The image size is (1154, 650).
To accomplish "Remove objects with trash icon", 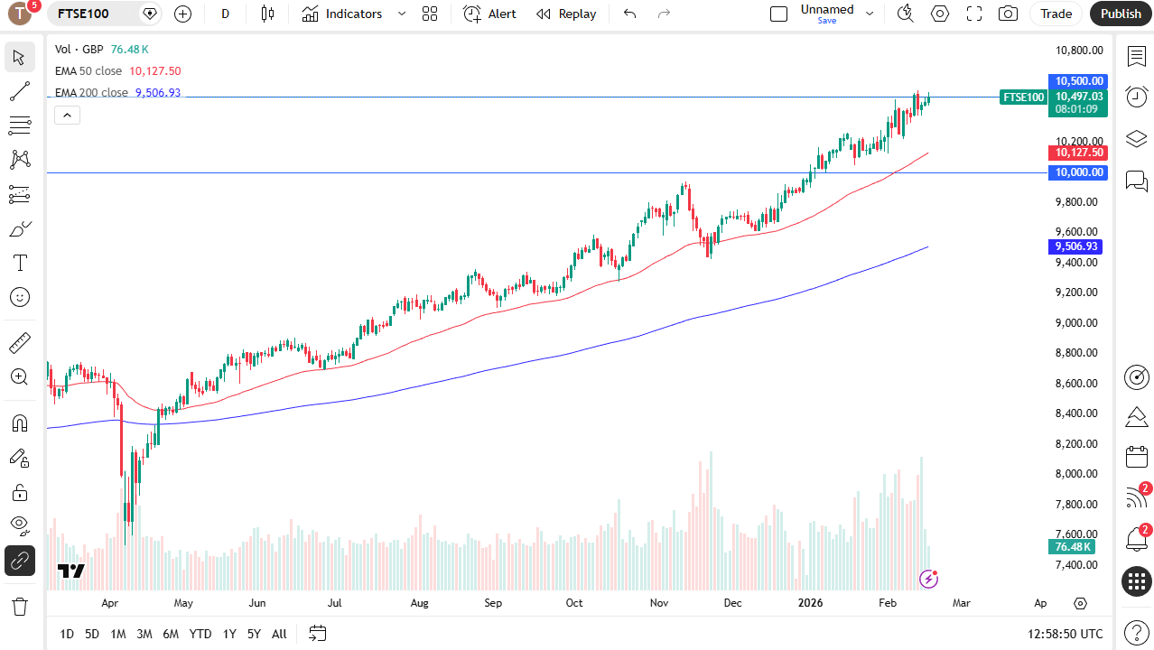I will [19, 606].
